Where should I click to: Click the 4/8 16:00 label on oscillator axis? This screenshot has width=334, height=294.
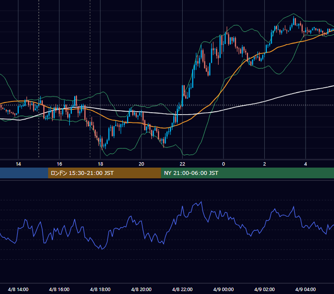coord(59,289)
